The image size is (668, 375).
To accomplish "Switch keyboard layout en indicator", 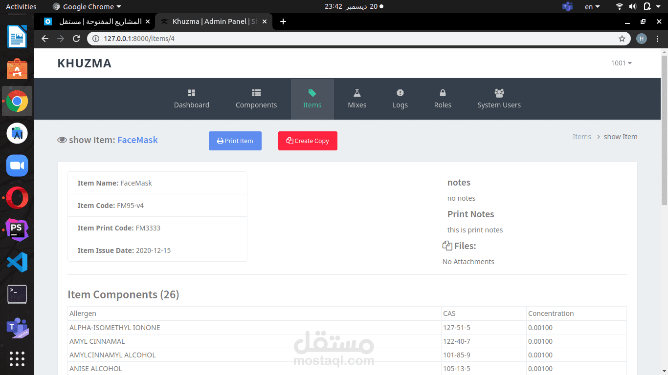I will [x=593, y=6].
